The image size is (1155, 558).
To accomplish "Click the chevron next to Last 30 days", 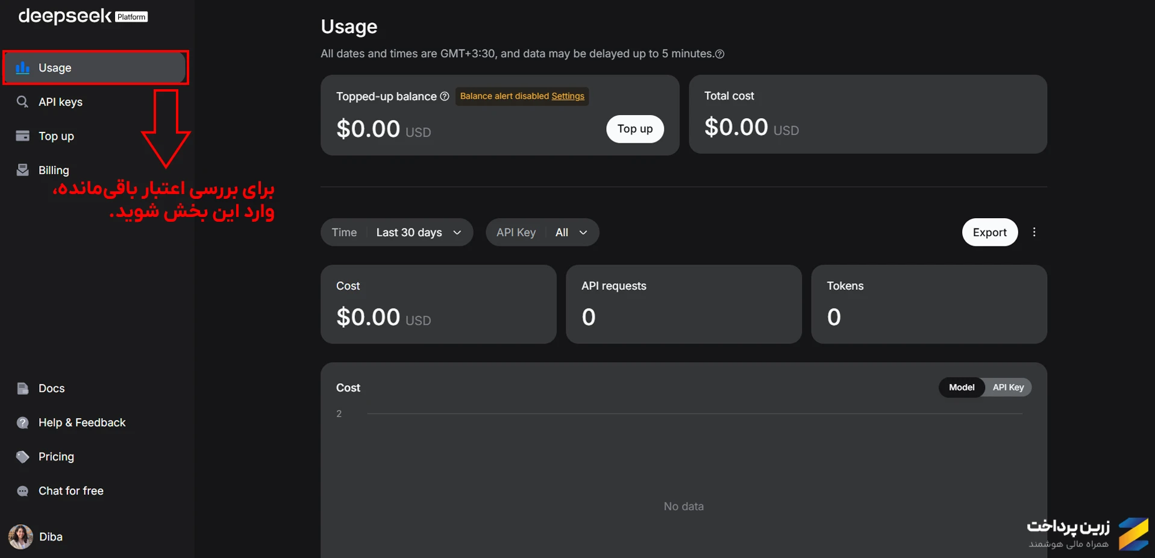I will pos(457,233).
